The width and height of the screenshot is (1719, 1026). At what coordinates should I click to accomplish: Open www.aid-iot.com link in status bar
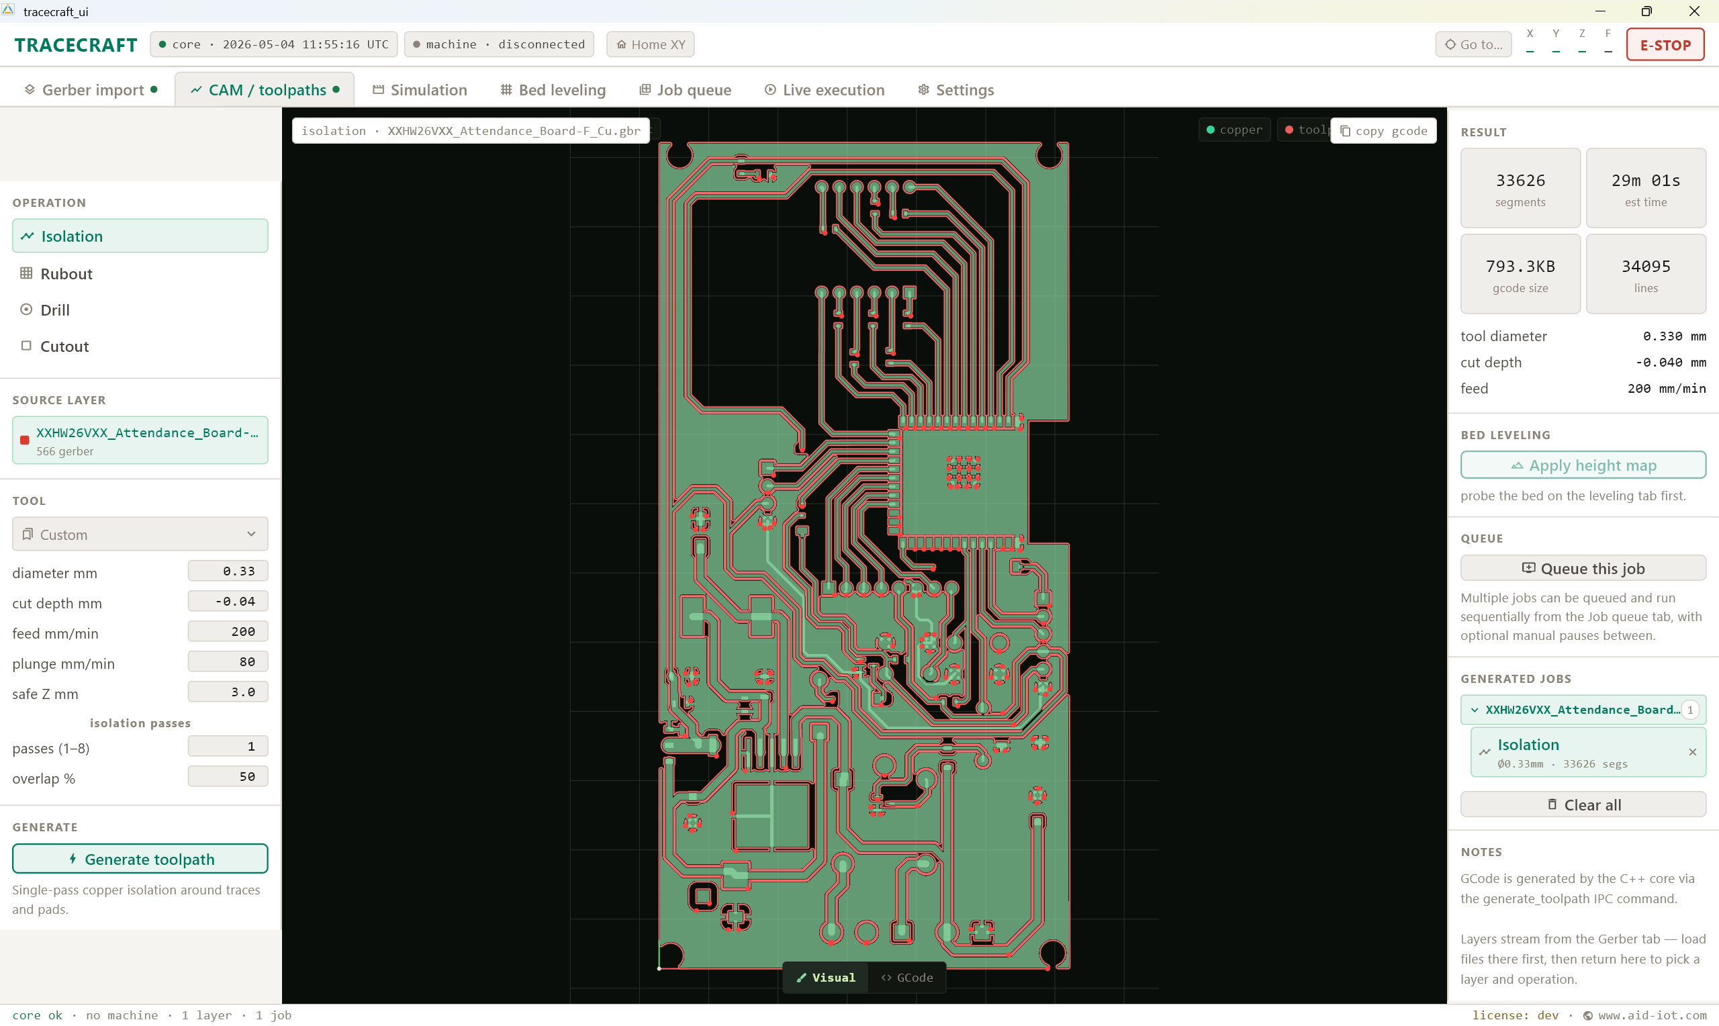(x=1644, y=1016)
